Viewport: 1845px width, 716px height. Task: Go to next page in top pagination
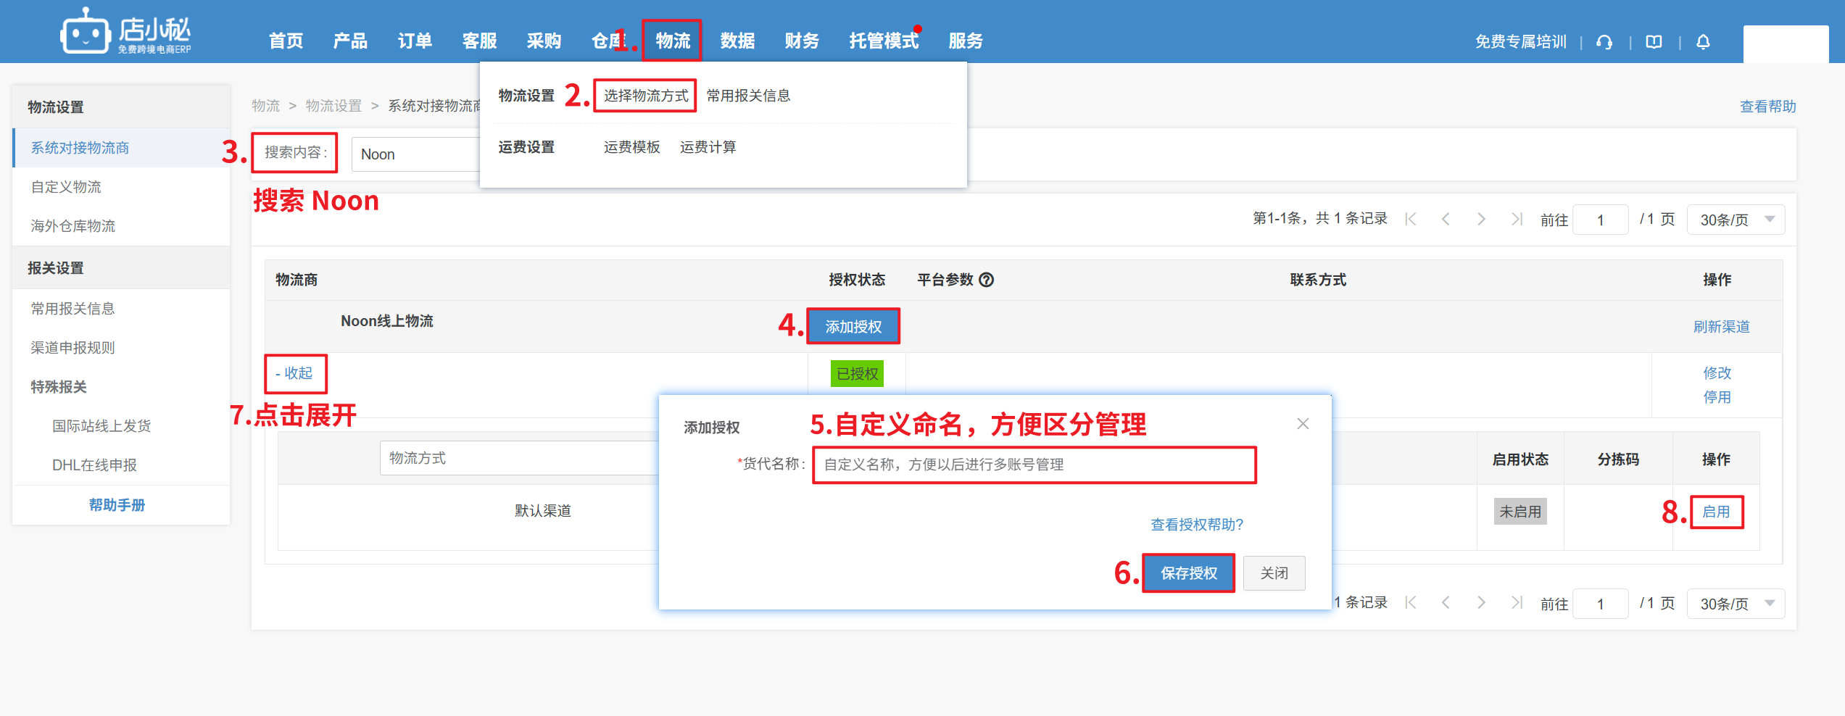point(1481,219)
